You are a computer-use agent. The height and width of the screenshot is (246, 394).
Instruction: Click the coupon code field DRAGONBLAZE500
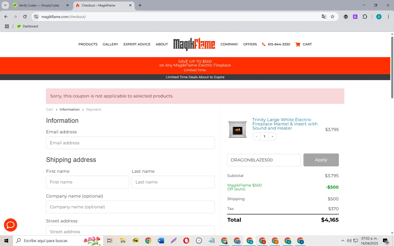[x=264, y=160]
